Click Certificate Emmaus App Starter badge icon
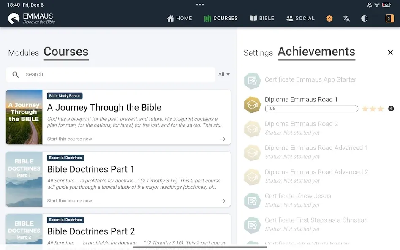Viewport: 400px width, 250px height. point(252,81)
